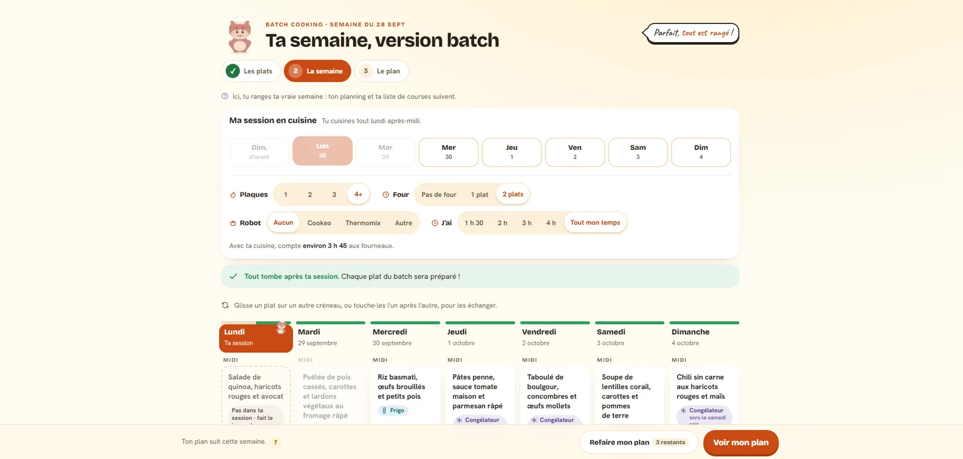963x459 pixels.
Task: Select Cookeo as robot
Action: coord(319,223)
